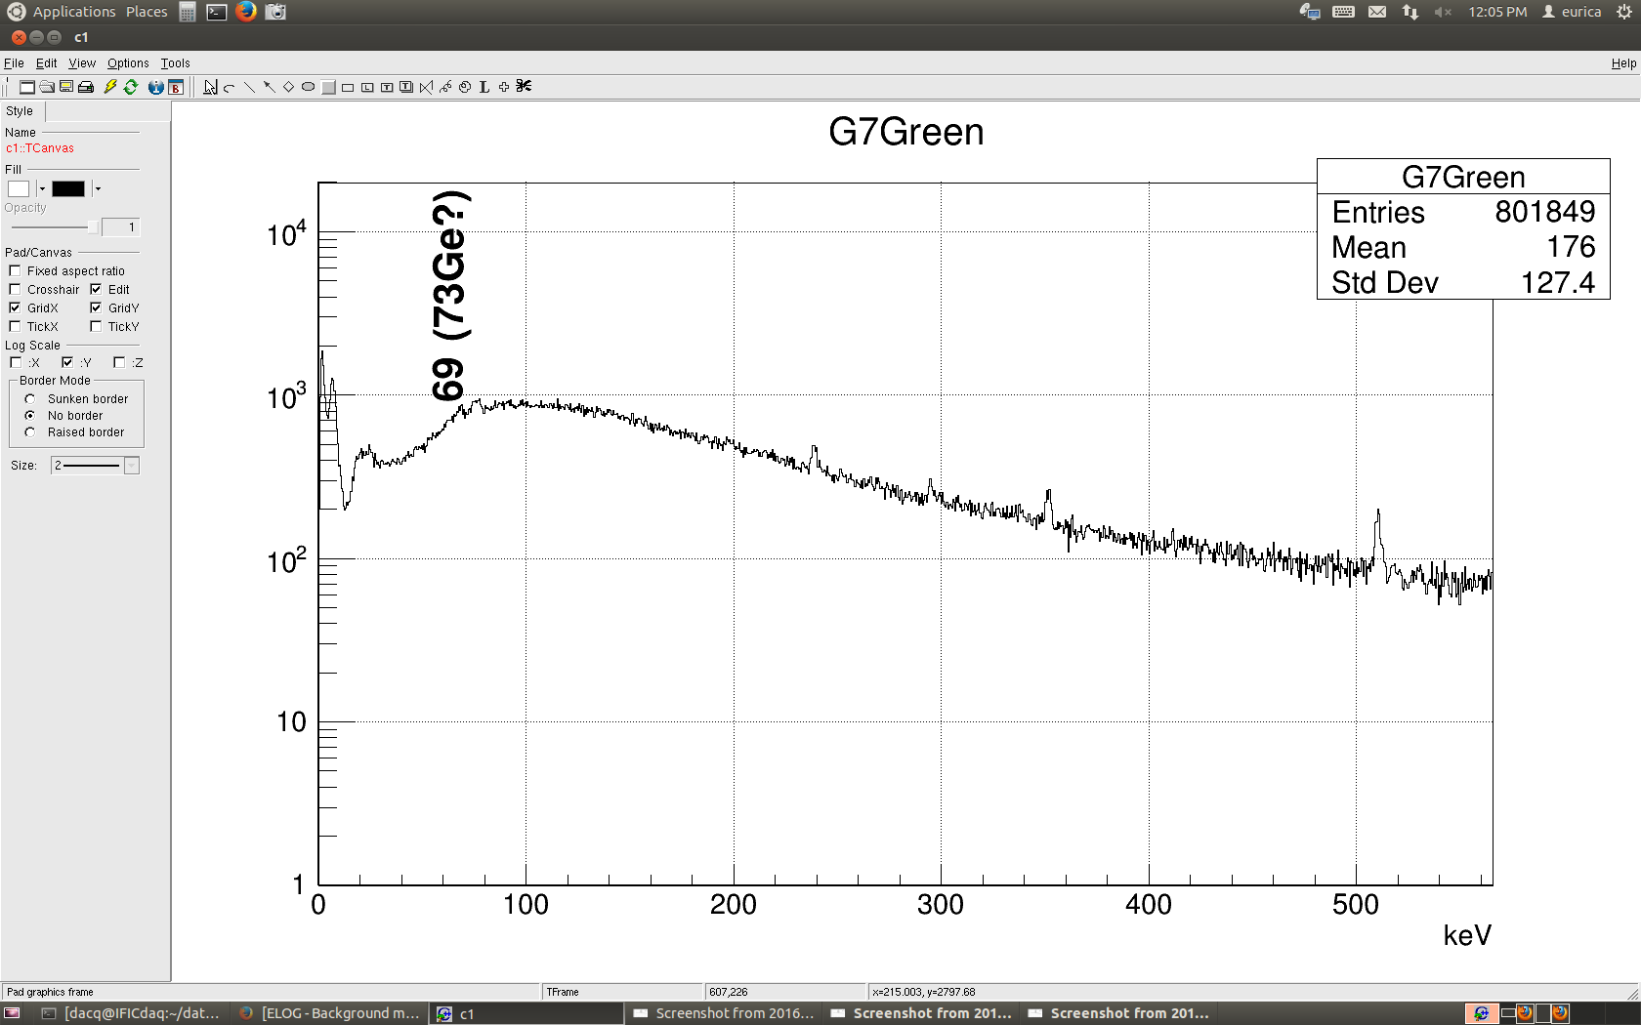Viewport: 1641px width, 1025px height.
Task: Open the white fill color dropdown arrow
Action: (x=42, y=188)
